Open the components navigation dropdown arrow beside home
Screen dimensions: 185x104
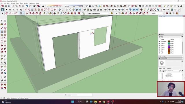pos(165,71)
